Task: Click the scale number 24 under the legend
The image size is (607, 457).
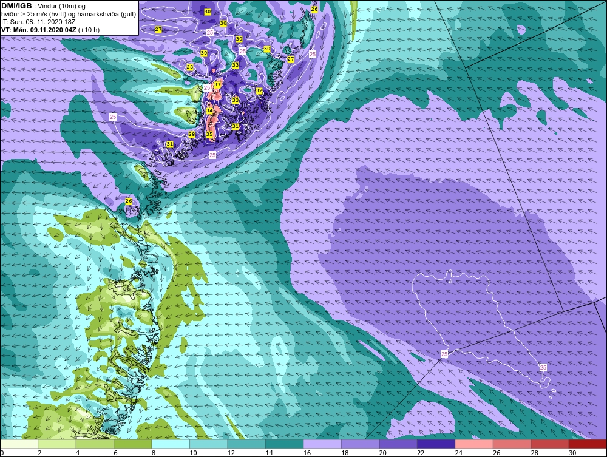Action: click(x=459, y=453)
